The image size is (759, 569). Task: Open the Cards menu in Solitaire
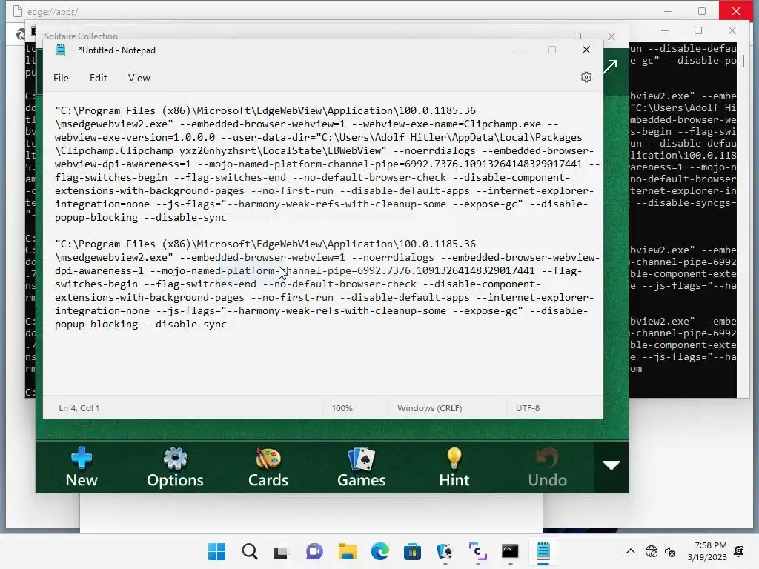(268, 467)
